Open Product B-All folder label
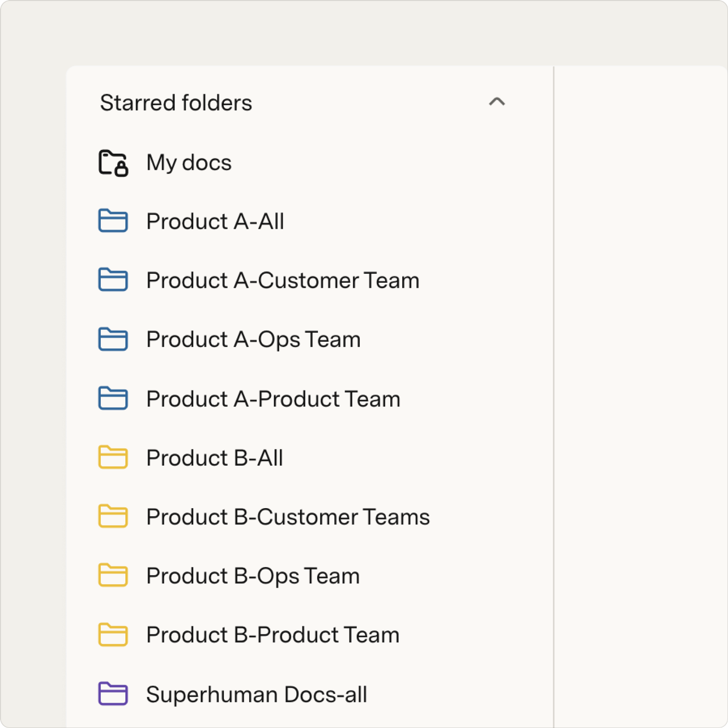 point(214,458)
